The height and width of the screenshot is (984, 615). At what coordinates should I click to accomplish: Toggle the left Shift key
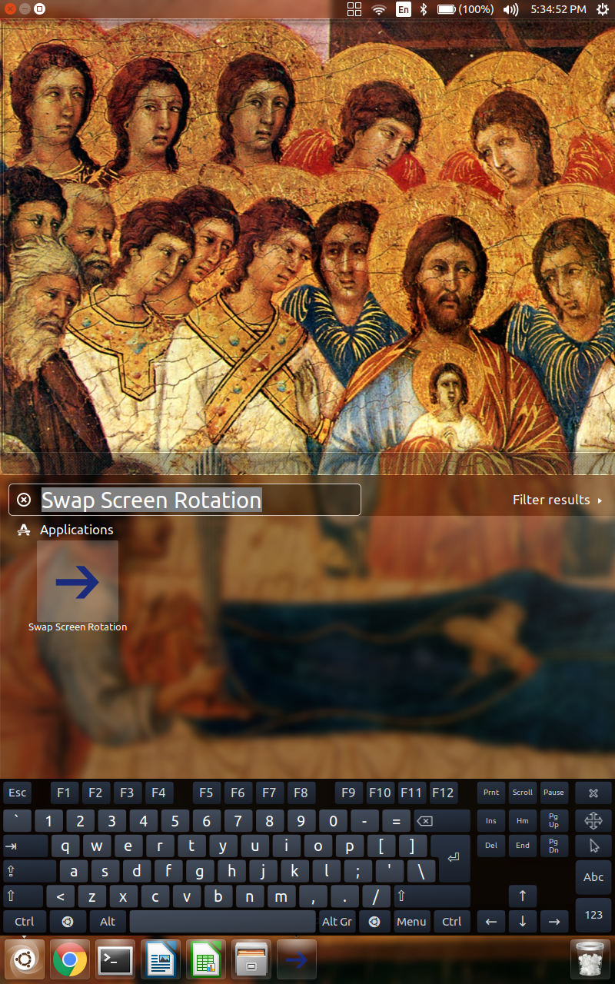23,896
